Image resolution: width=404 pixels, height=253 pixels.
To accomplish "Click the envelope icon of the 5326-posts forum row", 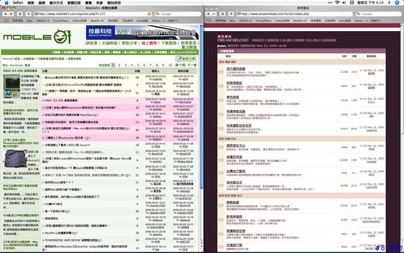I will point(221,173).
